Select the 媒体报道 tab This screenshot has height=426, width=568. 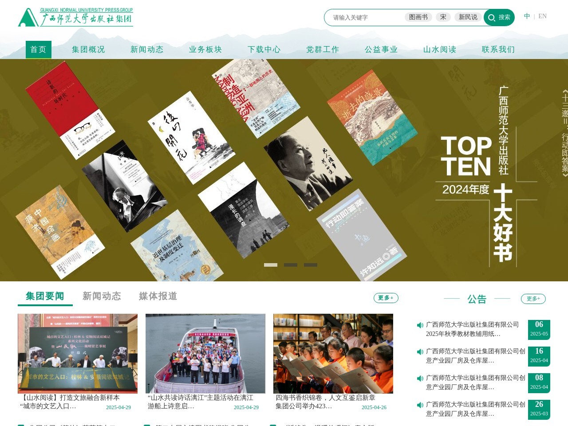(158, 296)
